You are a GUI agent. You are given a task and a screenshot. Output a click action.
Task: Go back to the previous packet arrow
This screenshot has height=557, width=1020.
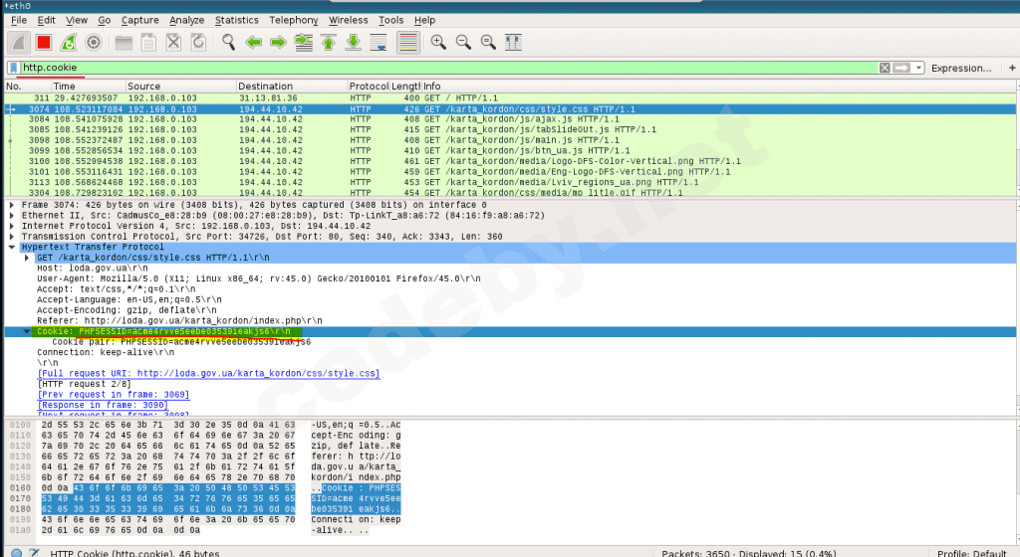pos(254,42)
